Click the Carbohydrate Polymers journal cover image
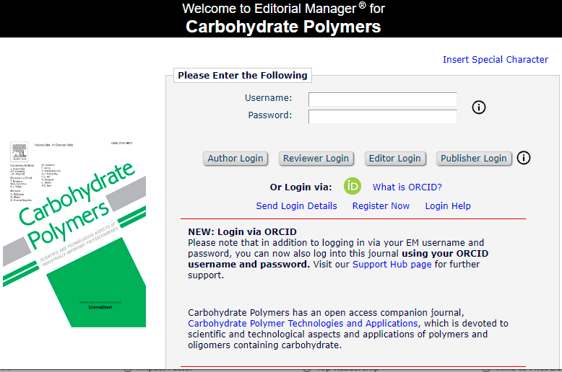This screenshot has height=372, width=562. (x=74, y=239)
